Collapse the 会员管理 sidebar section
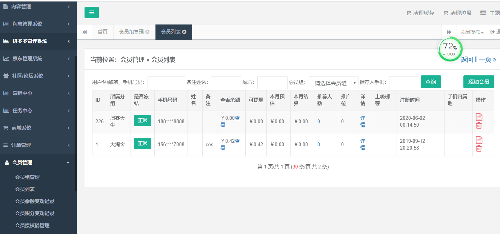 tap(38, 162)
